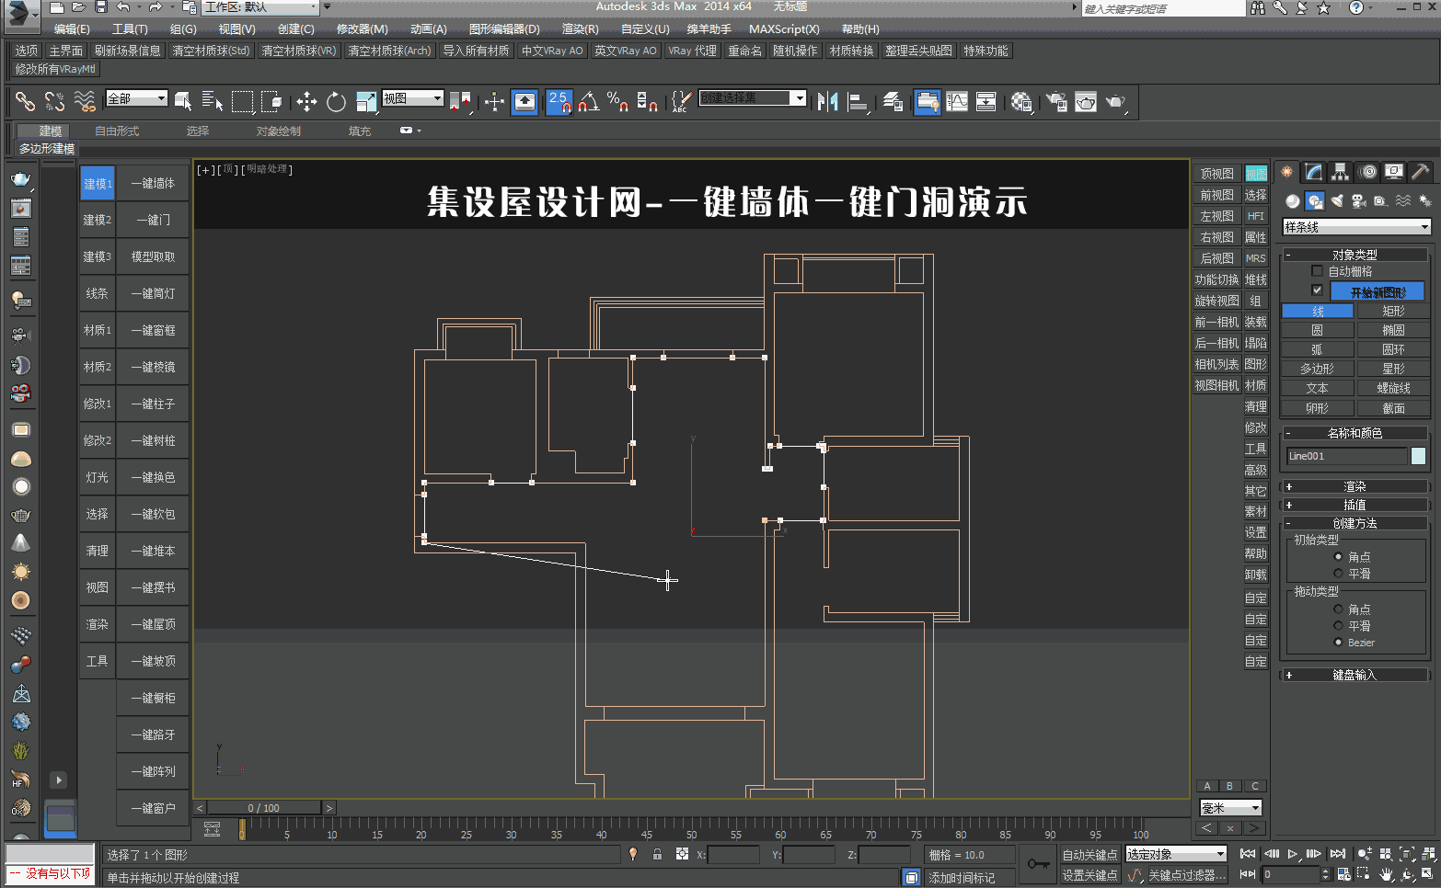Viewport: 1441px width, 888px height.
Task: Select the Bezier drag type radio
Action: point(1338,643)
